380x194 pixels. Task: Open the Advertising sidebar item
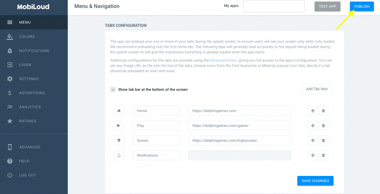(x=32, y=93)
